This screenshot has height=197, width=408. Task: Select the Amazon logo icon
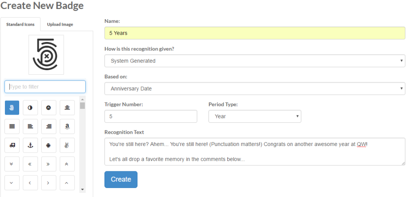(x=67, y=126)
